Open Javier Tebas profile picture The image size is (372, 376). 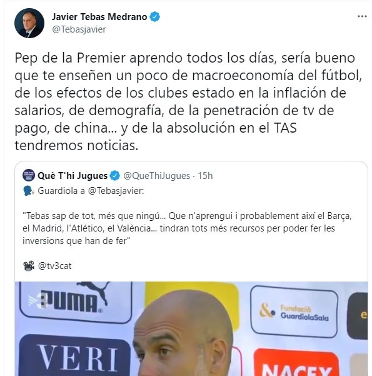pyautogui.click(x=29, y=23)
